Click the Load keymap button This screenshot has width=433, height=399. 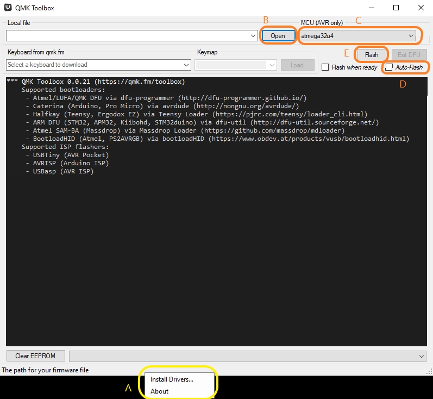(x=297, y=65)
